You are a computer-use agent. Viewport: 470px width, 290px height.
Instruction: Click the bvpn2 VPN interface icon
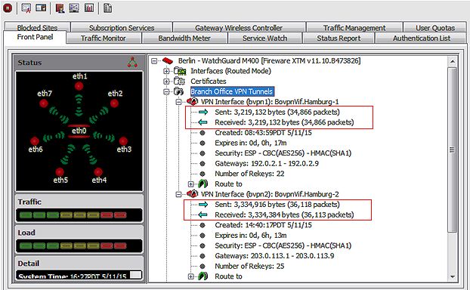(x=193, y=194)
